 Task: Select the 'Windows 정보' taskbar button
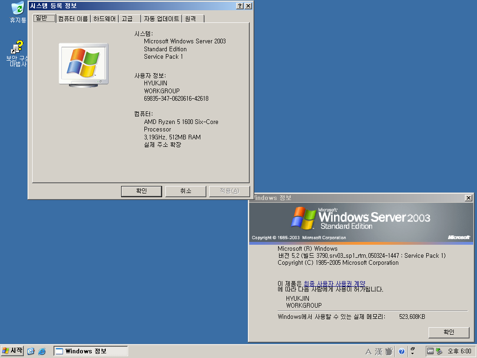(x=91, y=351)
